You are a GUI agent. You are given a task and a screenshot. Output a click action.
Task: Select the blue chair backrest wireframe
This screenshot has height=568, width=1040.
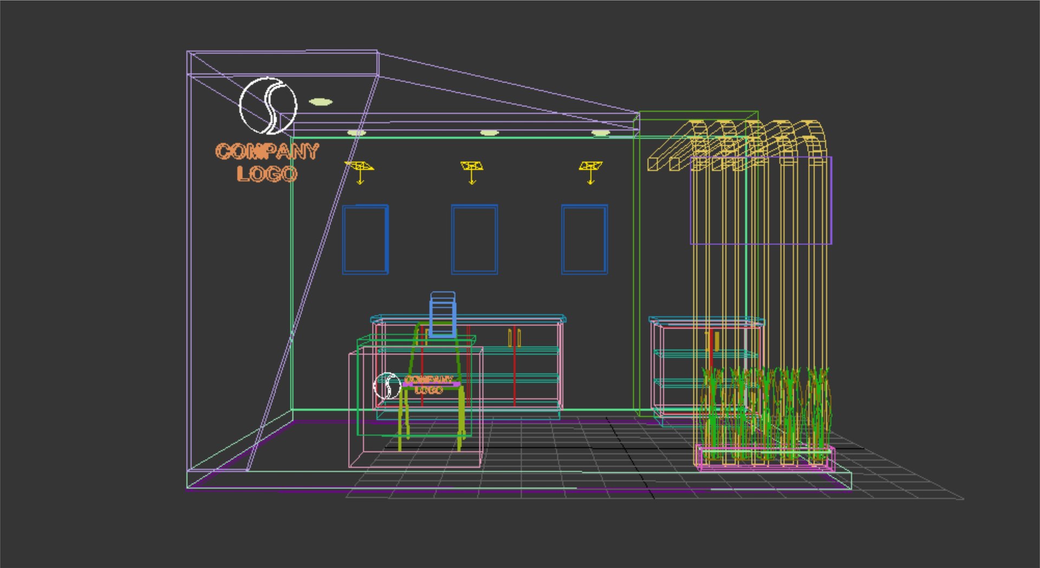443,314
